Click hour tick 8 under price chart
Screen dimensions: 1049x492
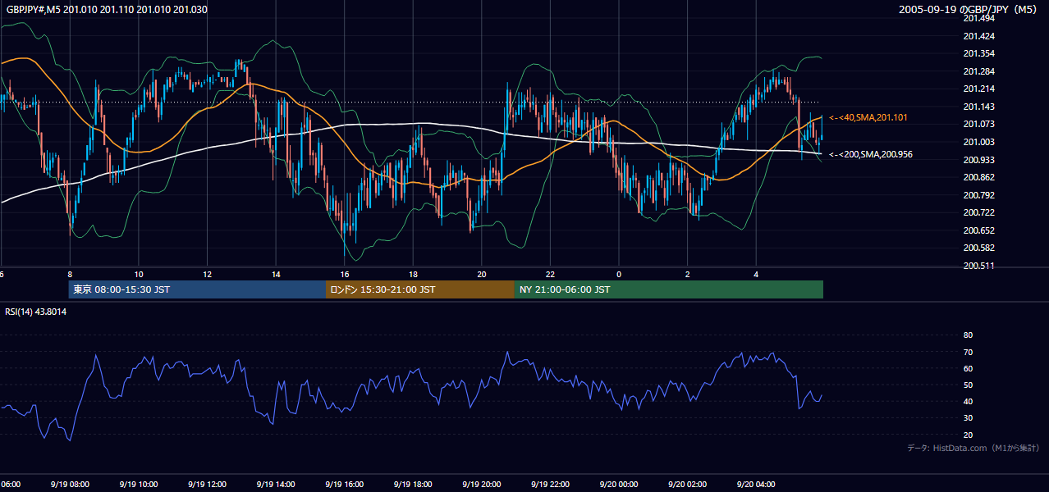coord(70,274)
